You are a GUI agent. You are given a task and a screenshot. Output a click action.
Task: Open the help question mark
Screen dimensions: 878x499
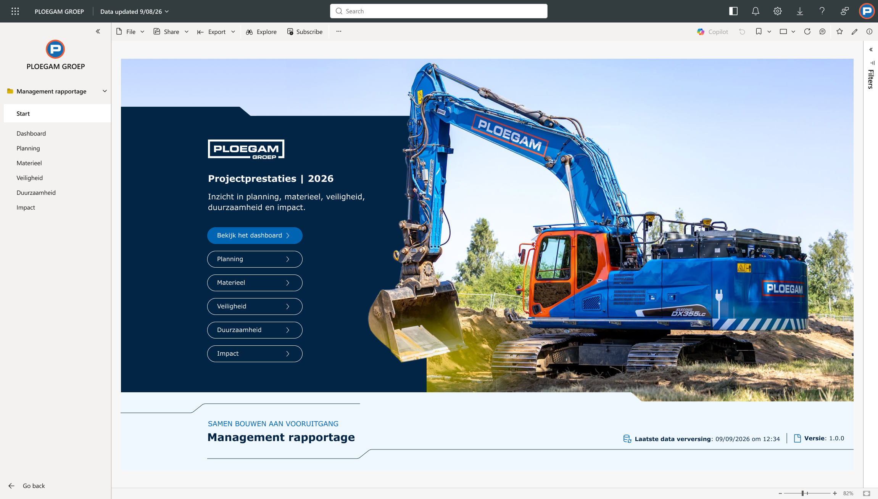click(822, 11)
